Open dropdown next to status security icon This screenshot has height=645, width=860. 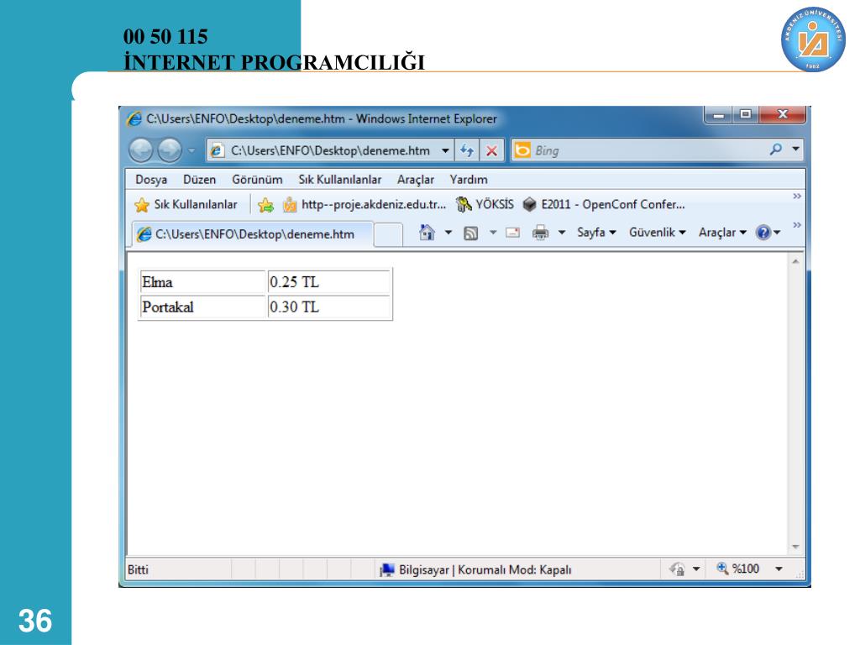[x=696, y=569]
